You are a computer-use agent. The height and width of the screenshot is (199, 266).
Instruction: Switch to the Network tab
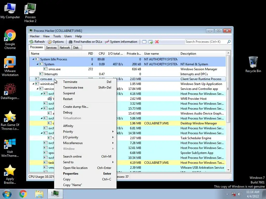65,48
